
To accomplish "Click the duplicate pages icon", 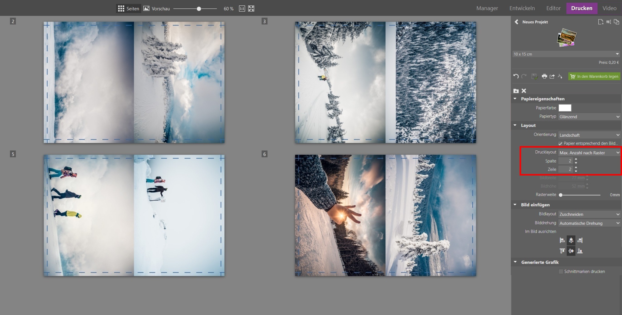I will pyautogui.click(x=616, y=22).
